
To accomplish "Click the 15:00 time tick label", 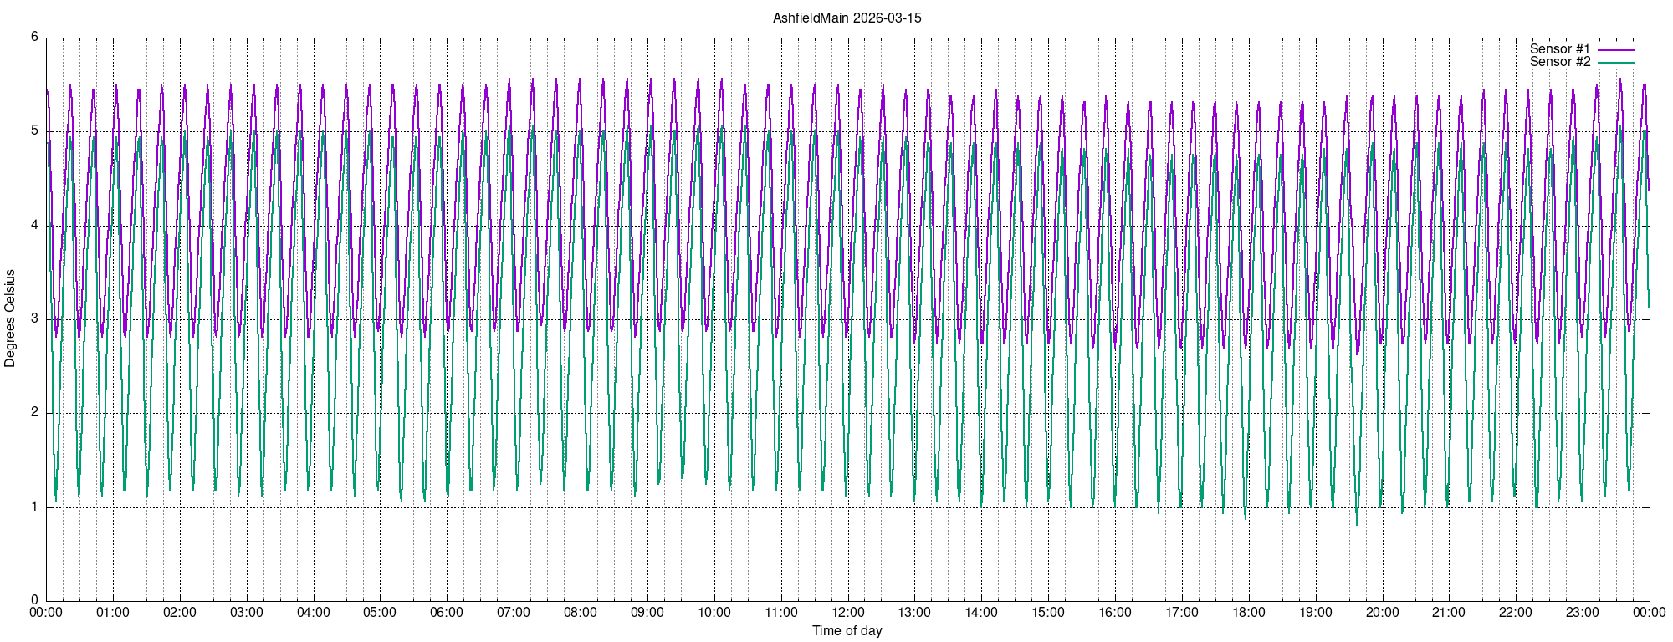I will point(1048,613).
